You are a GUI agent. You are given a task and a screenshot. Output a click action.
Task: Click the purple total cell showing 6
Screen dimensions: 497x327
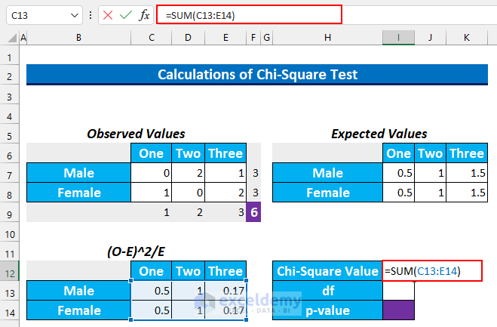pyautogui.click(x=254, y=213)
